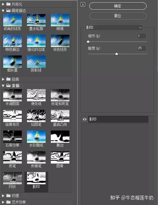Select the 撕边 sketch filter
158x205 pixels.
click(60, 137)
